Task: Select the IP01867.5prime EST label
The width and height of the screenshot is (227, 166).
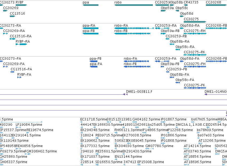Action: (x=174, y=119)
